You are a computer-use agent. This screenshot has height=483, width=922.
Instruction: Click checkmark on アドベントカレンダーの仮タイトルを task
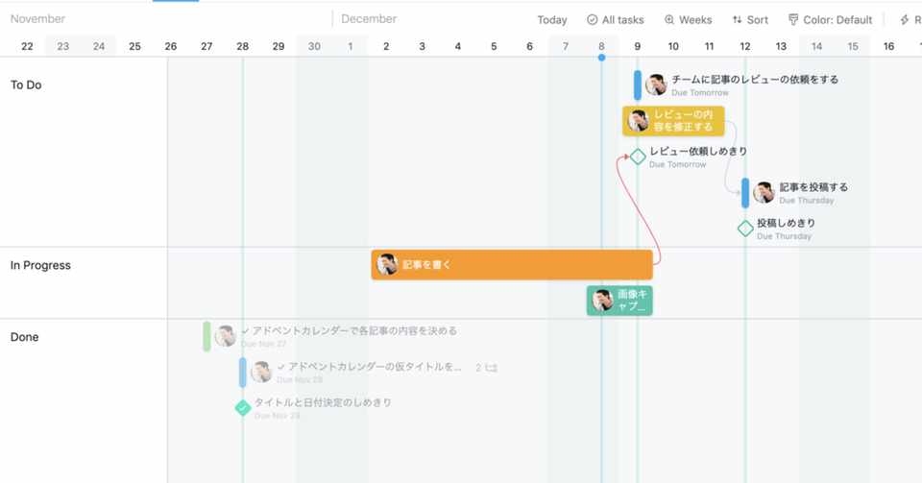pyautogui.click(x=281, y=367)
